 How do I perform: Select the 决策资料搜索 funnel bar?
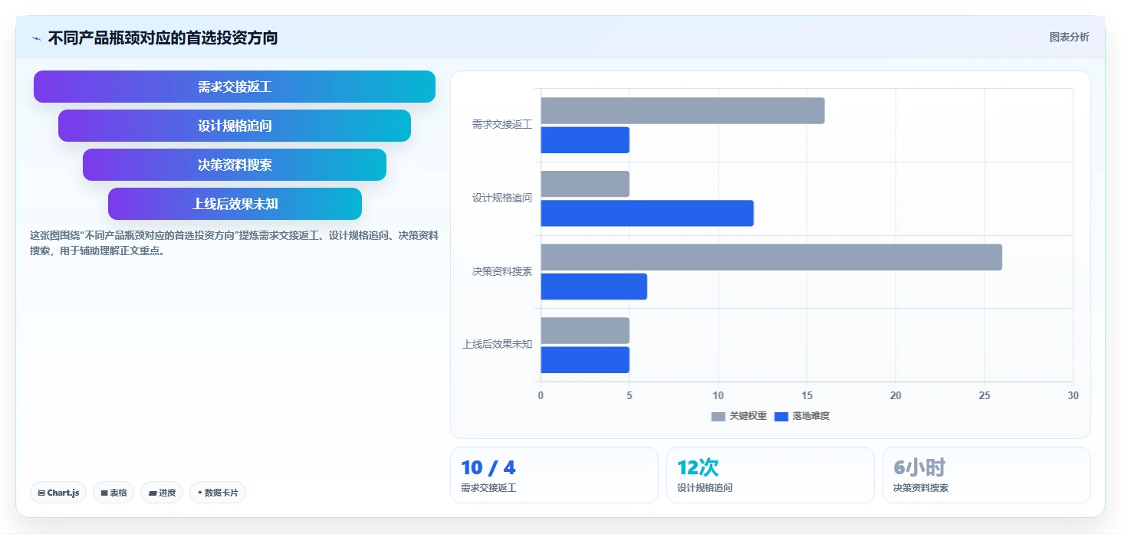click(235, 165)
